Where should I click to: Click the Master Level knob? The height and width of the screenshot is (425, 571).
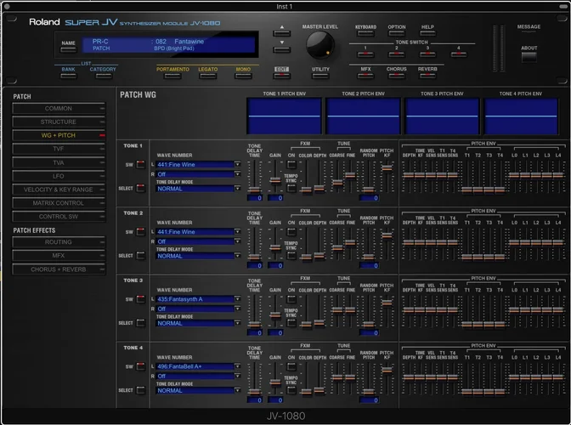click(x=320, y=44)
